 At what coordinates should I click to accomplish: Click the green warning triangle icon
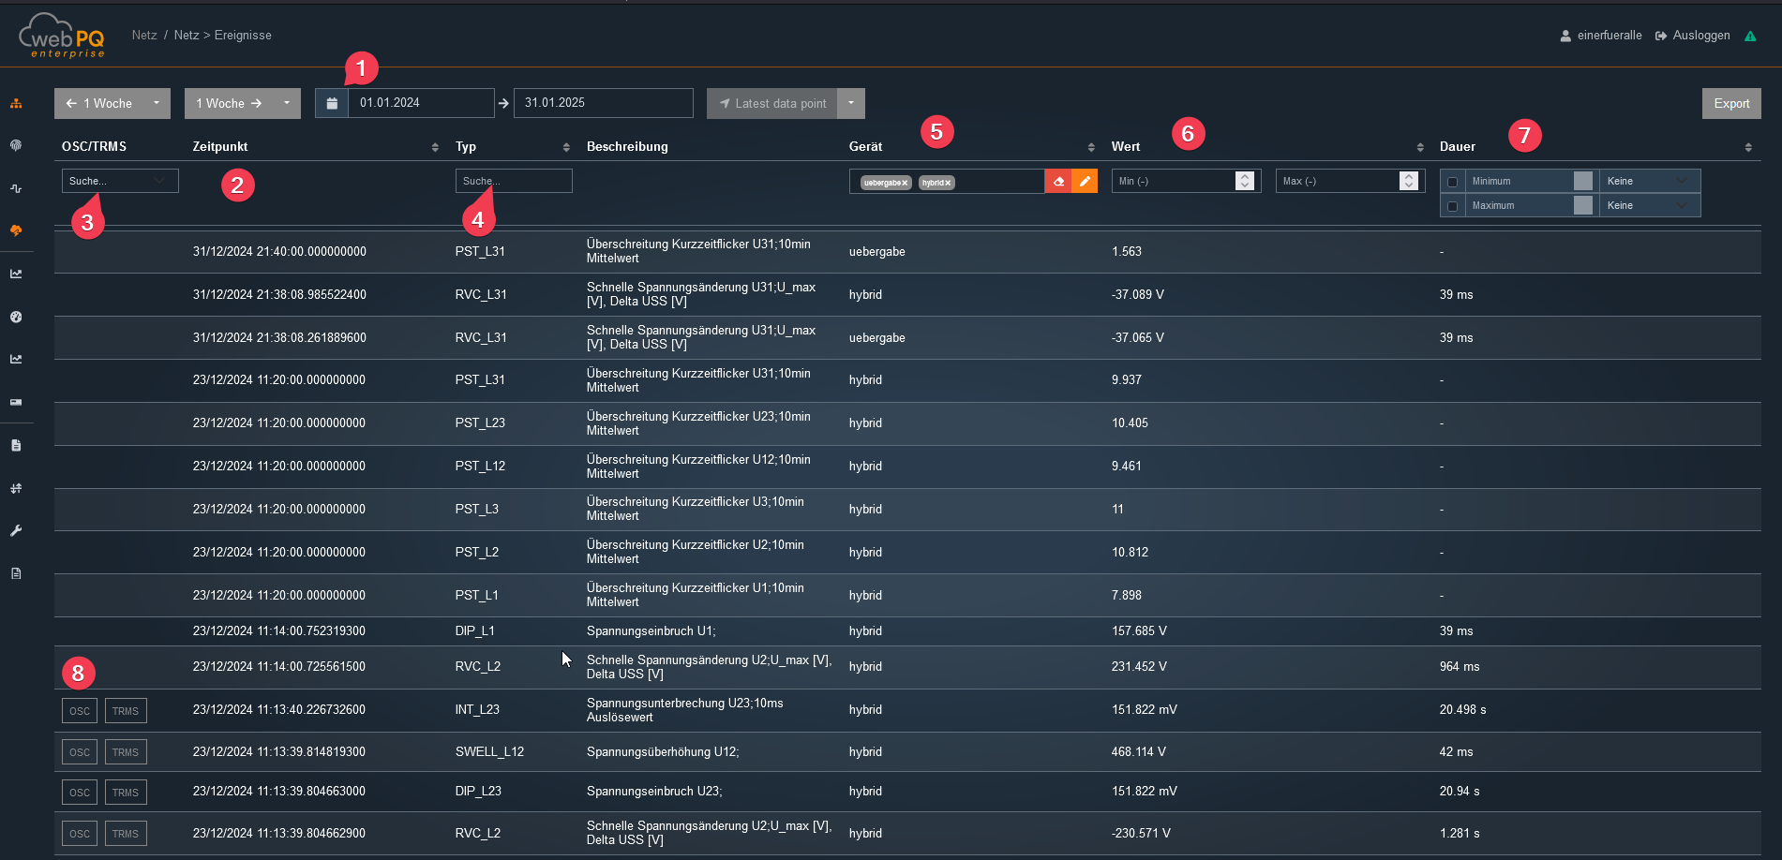point(1750,36)
